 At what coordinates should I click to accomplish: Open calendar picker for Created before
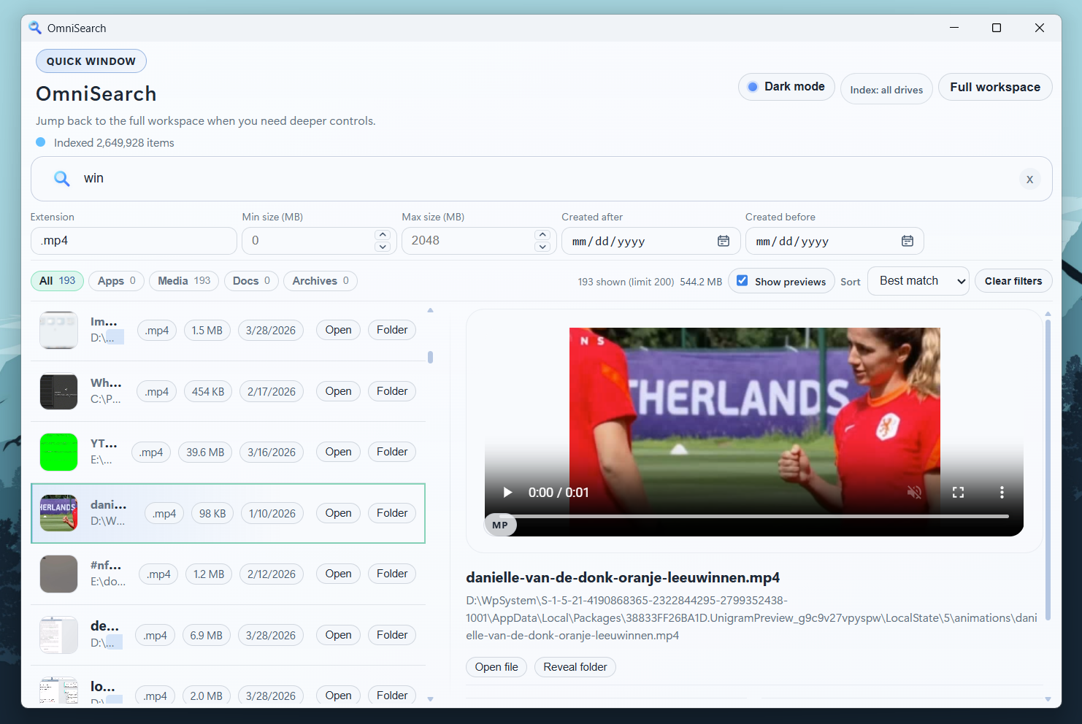(907, 241)
